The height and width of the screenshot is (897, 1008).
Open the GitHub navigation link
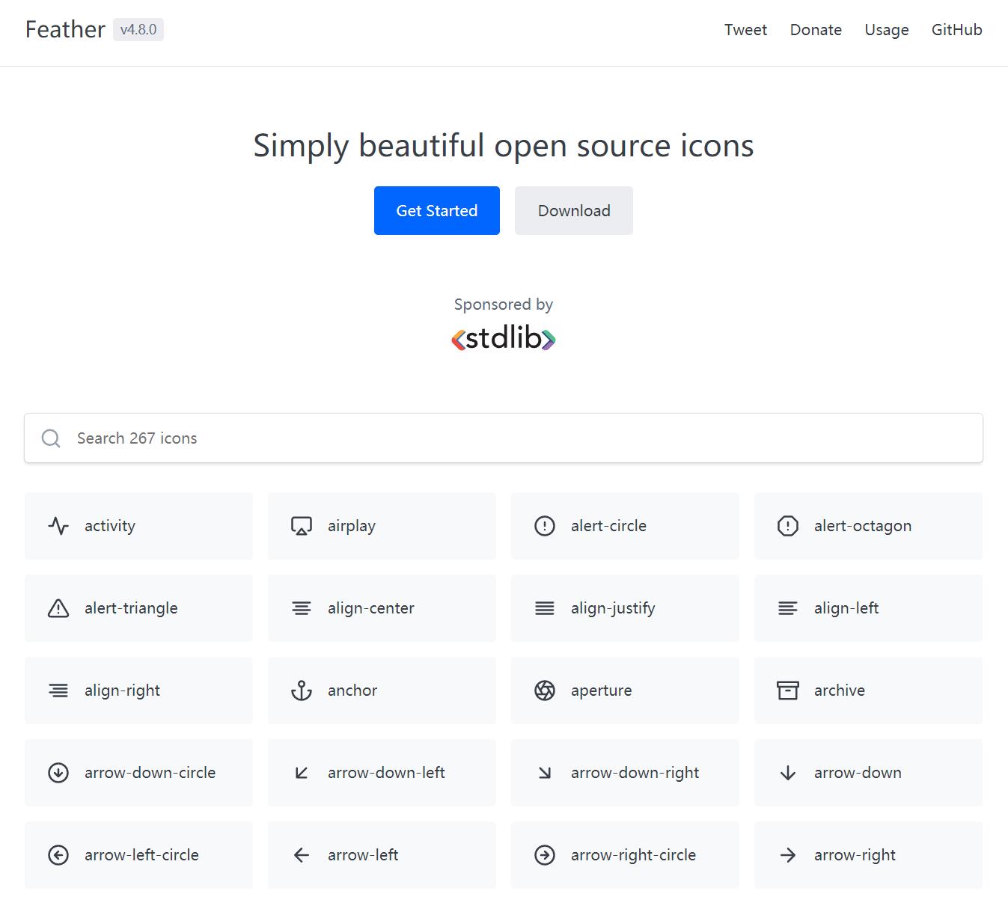[x=956, y=30]
